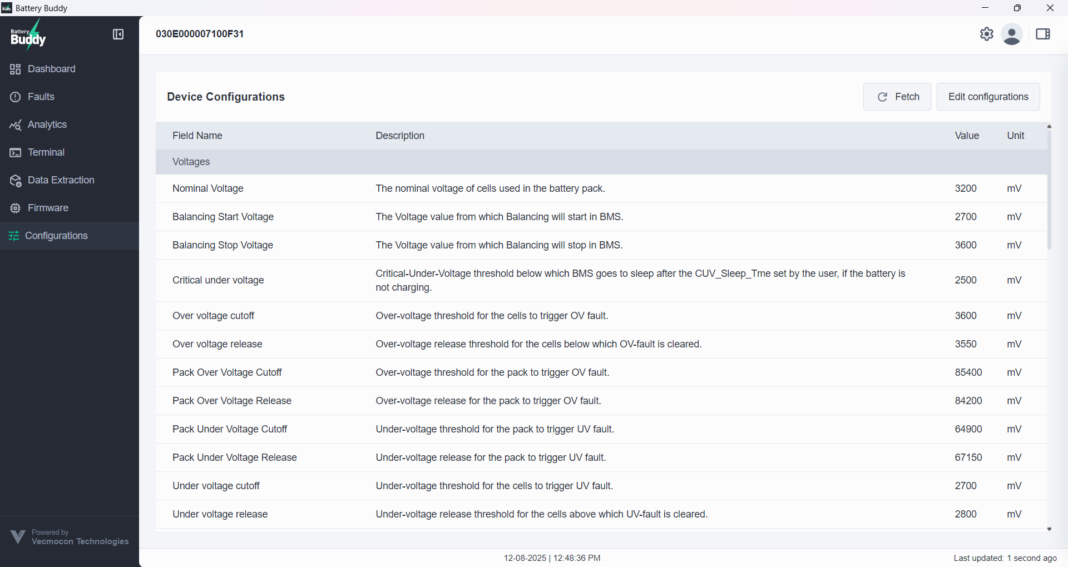Click the Data Extraction icon

15,180
